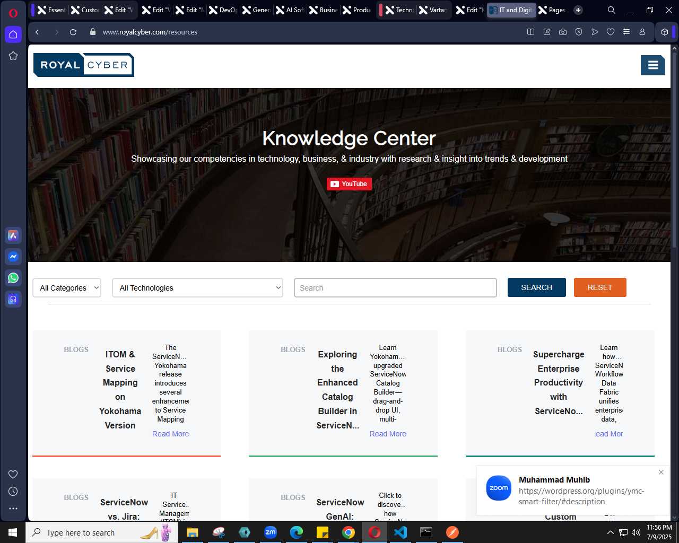Image resolution: width=679 pixels, height=543 pixels.
Task: Click the padlock site info icon
Action: (x=93, y=32)
